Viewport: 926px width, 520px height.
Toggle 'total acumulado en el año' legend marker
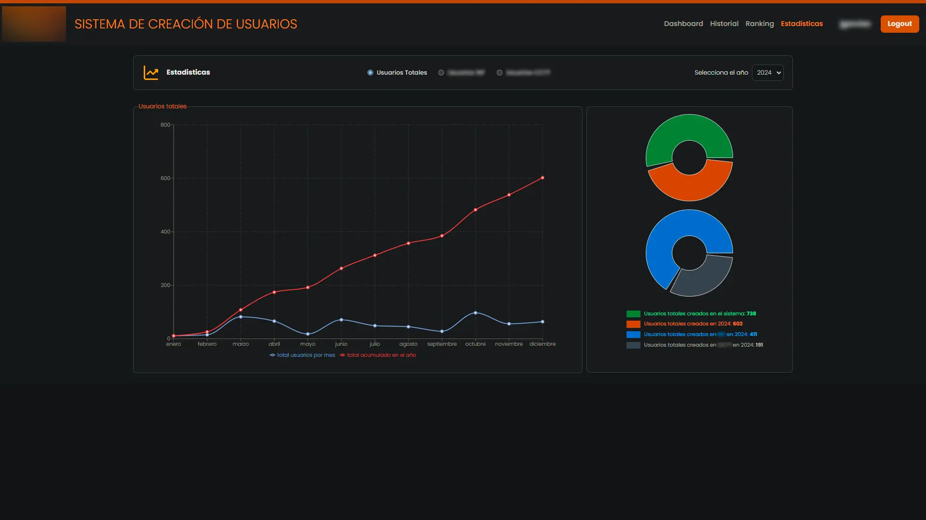342,355
